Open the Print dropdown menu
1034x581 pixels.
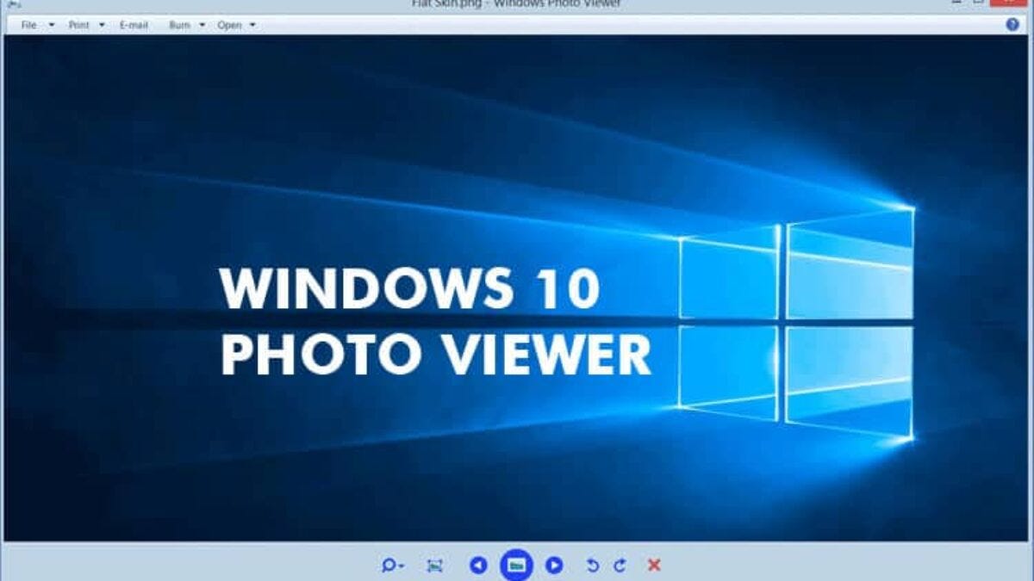click(102, 24)
